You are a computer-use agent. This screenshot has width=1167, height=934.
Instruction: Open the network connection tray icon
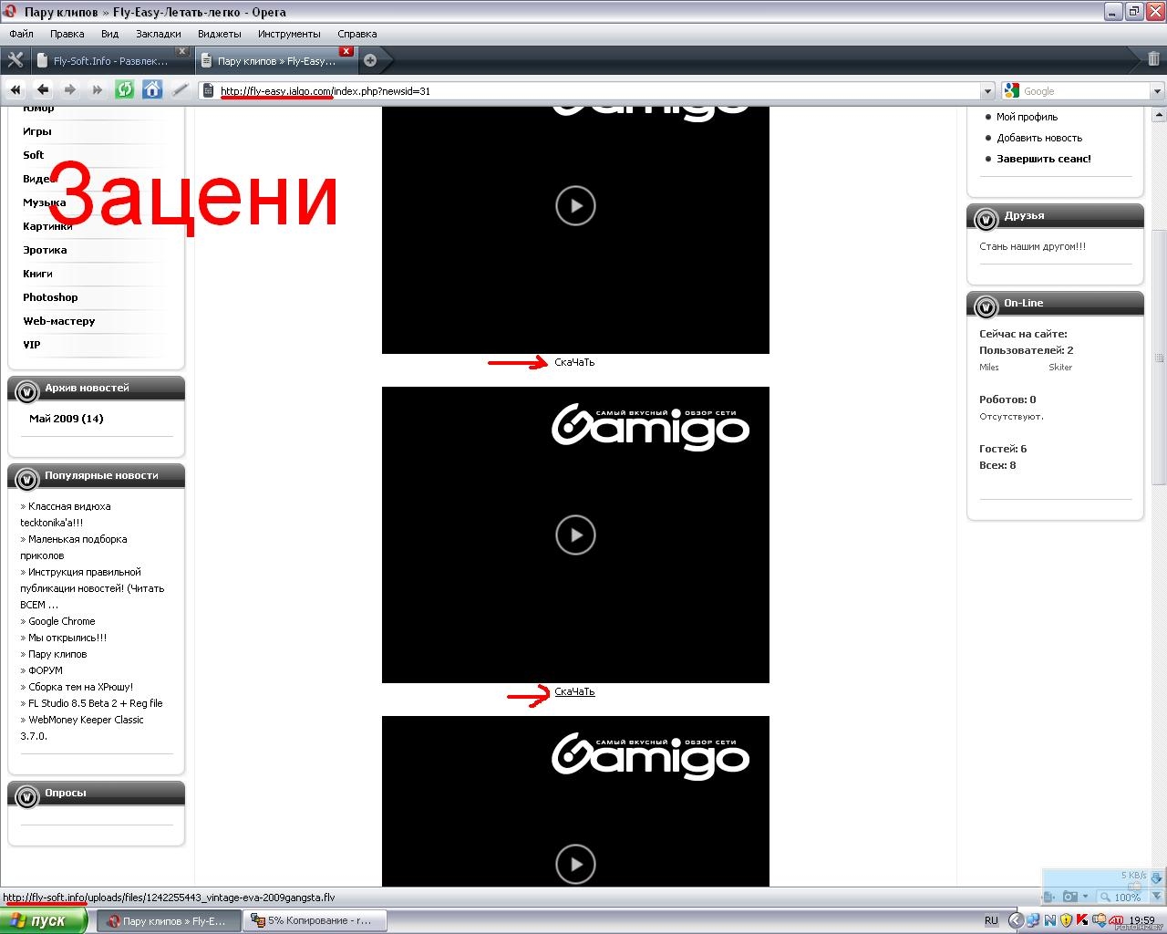pyautogui.click(x=1035, y=920)
